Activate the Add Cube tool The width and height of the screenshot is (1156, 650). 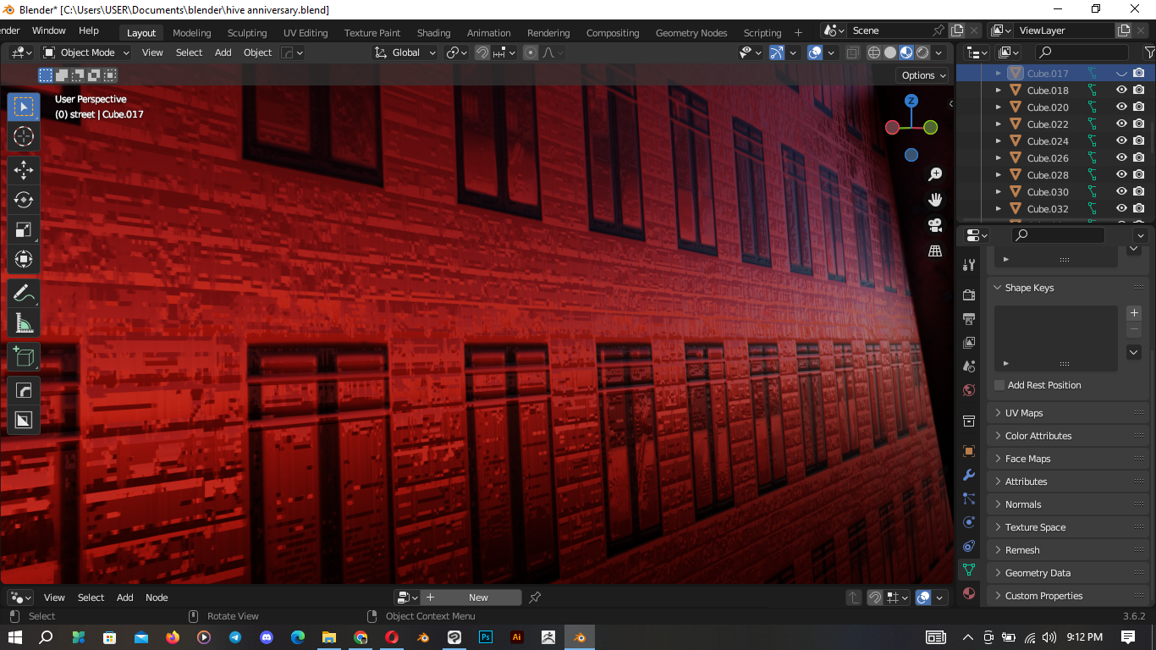(x=23, y=357)
